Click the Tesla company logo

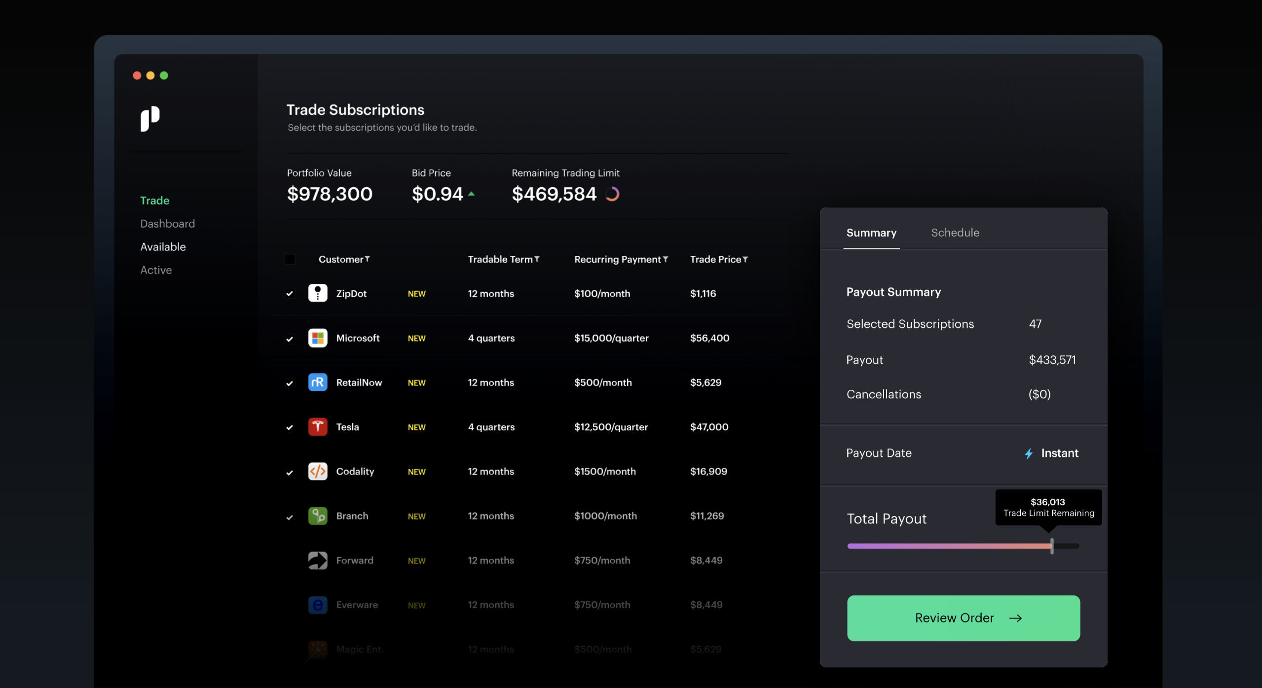click(318, 427)
